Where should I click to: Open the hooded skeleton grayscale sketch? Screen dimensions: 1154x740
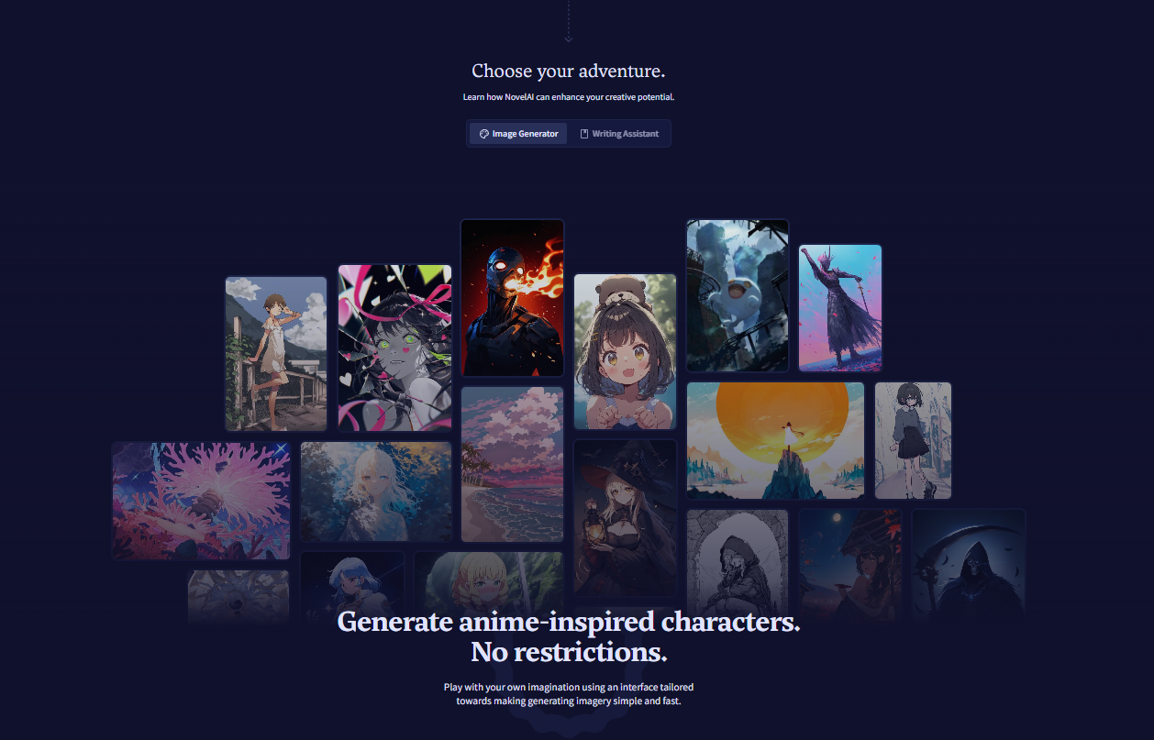point(738,566)
